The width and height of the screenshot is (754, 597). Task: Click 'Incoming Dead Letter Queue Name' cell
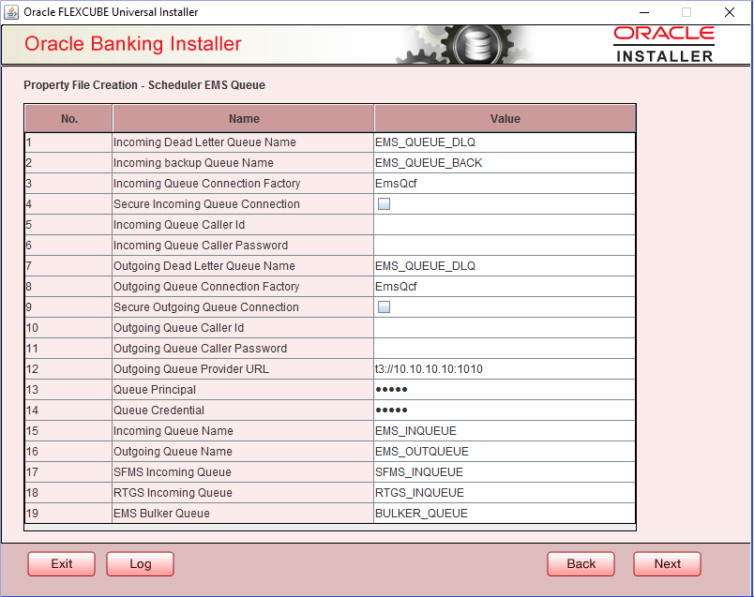pos(243,142)
